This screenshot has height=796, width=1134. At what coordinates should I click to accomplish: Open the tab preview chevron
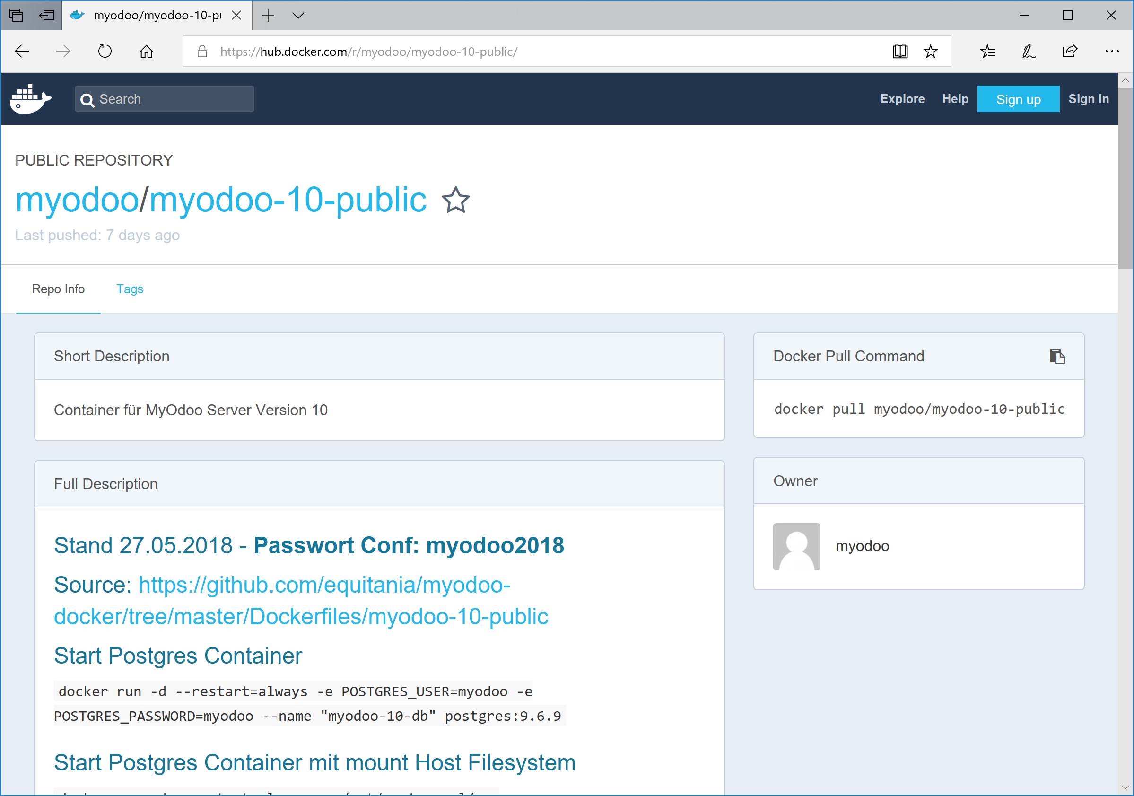coord(298,15)
